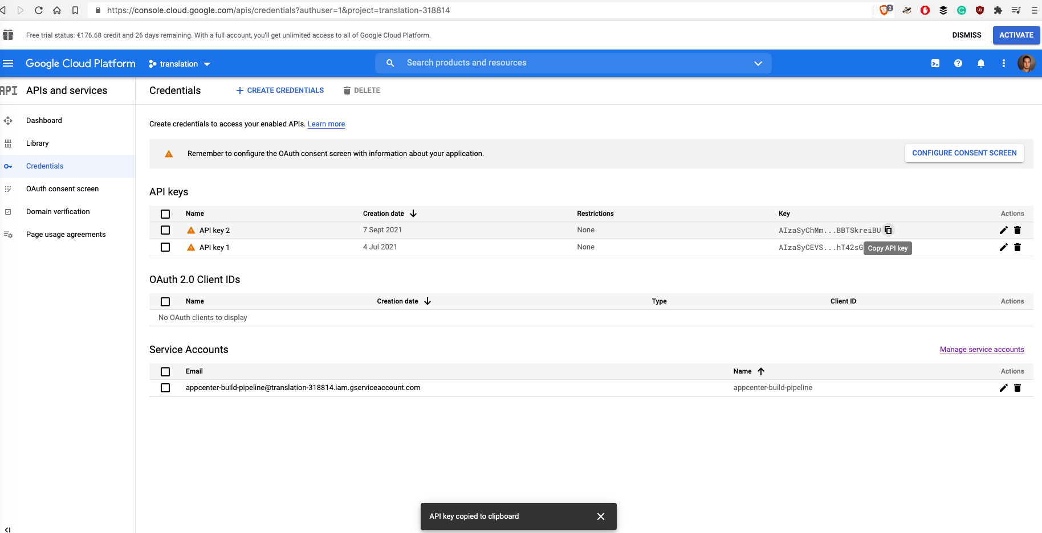Image resolution: width=1042 pixels, height=533 pixels.
Task: Check the appcenter-build-pipeline row checkbox
Action: 165,388
